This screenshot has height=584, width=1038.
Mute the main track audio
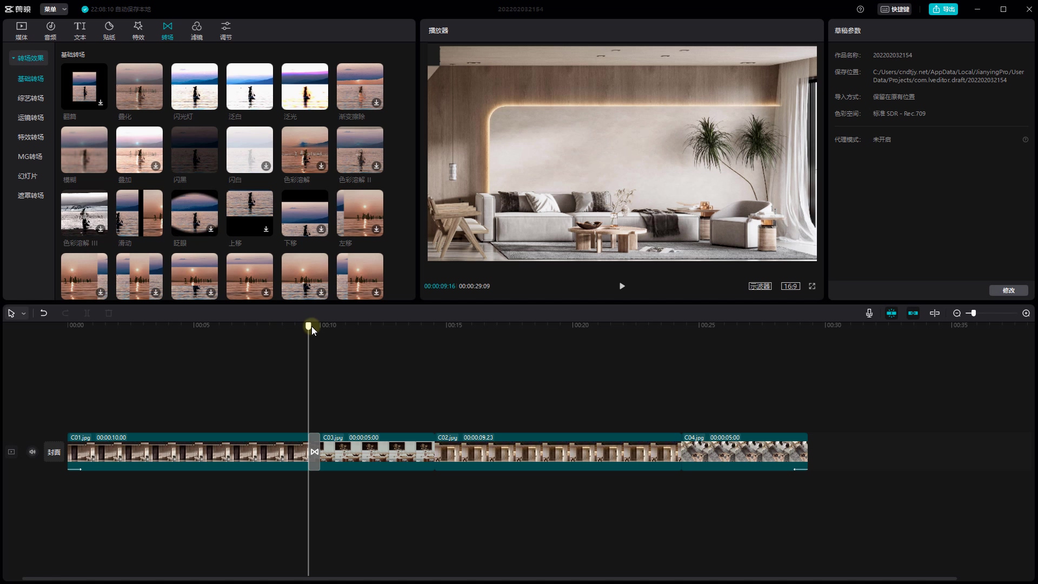click(32, 452)
